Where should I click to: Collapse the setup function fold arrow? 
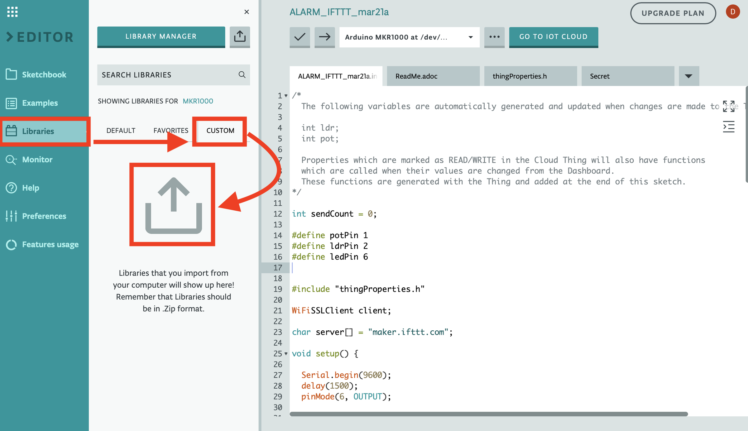pyautogui.click(x=286, y=354)
